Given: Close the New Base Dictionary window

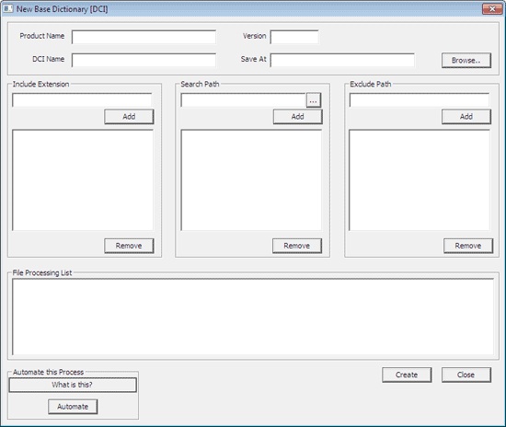Looking at the screenshot, I should click(x=492, y=9).
